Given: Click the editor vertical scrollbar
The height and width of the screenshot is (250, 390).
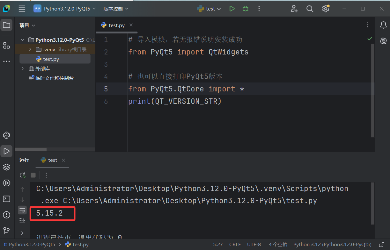Looking at the screenshot, I should [x=373, y=90].
